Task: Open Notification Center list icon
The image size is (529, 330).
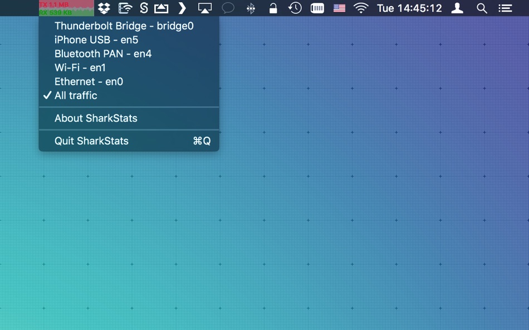Action: [x=506, y=8]
